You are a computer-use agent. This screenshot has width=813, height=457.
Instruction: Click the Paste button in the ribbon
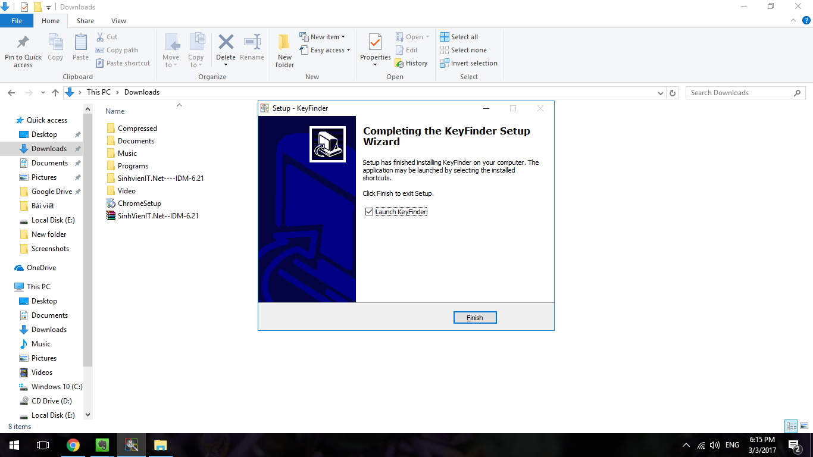pos(80,48)
